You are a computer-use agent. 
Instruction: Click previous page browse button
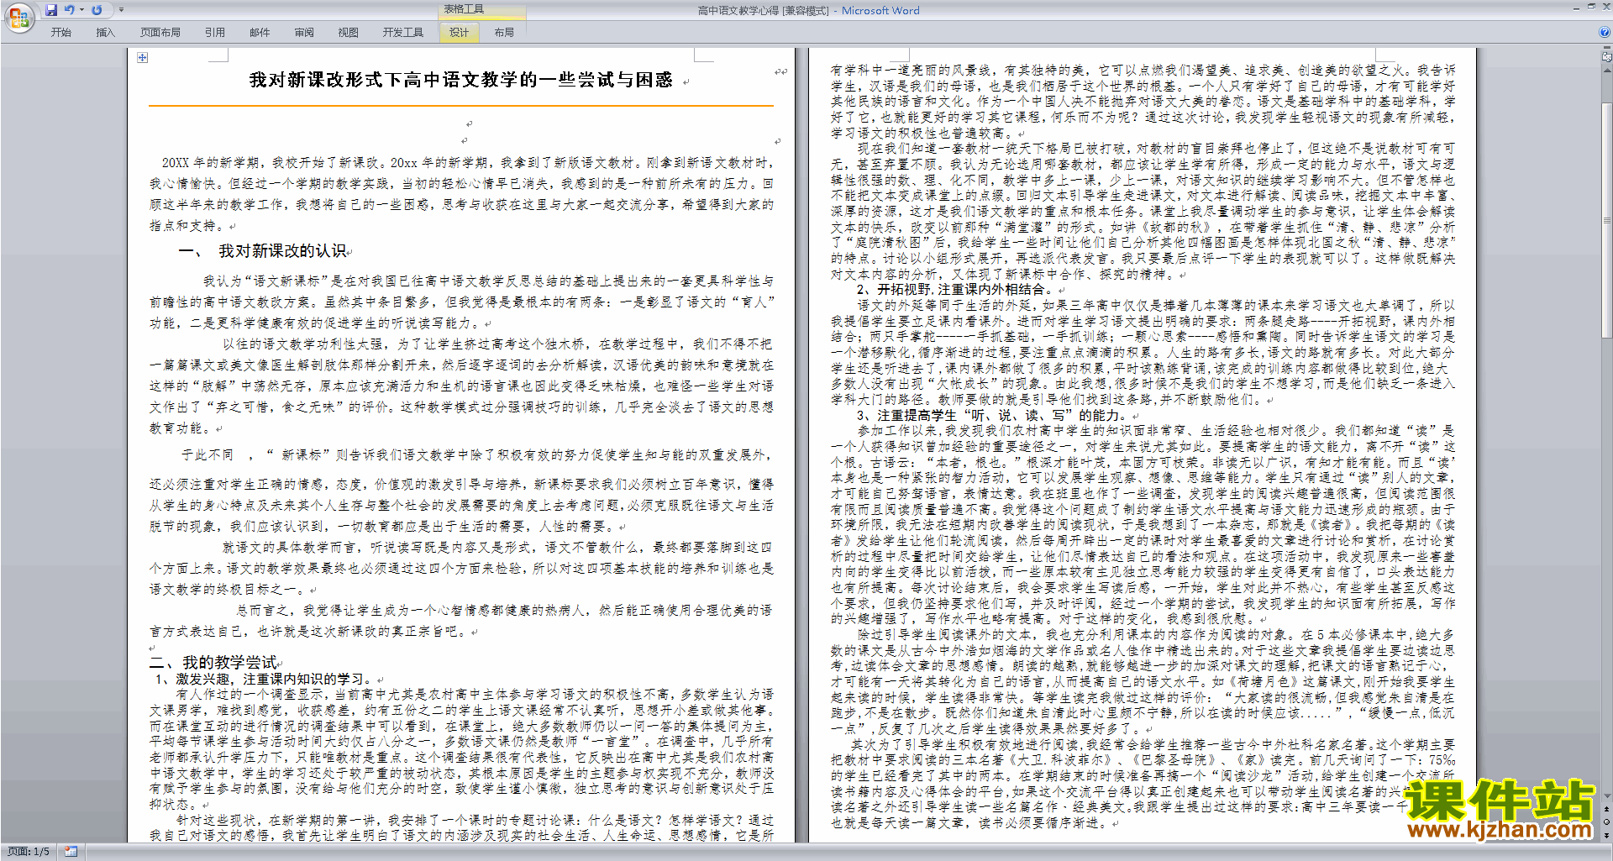click(1607, 811)
